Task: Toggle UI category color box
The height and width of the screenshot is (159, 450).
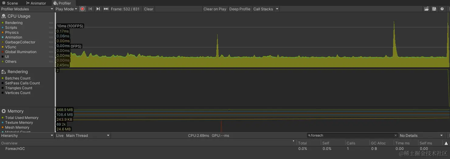Action: point(2,57)
